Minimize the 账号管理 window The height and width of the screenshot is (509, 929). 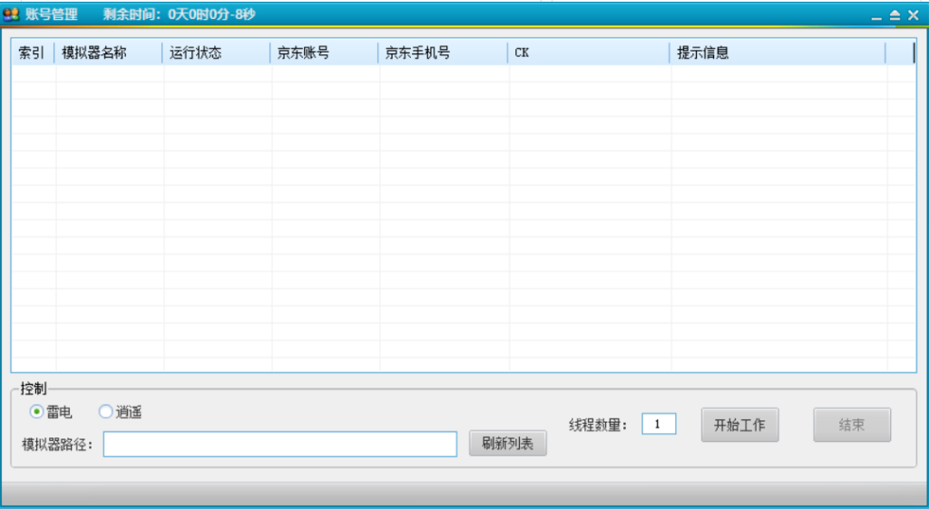point(876,15)
